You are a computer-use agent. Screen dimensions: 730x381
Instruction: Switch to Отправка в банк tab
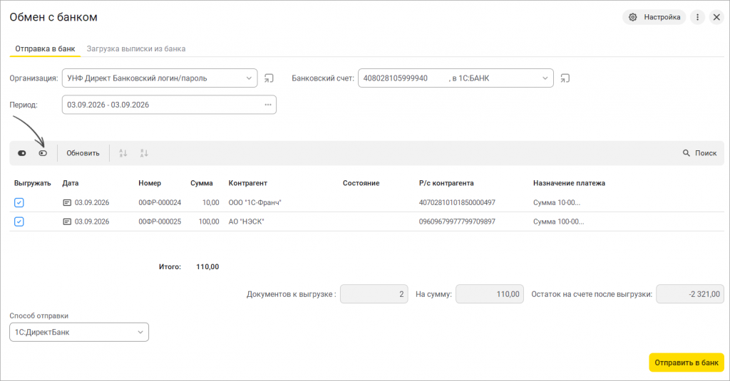tap(45, 48)
